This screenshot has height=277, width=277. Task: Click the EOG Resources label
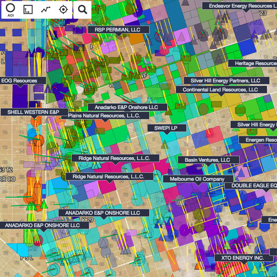[x=19, y=81]
